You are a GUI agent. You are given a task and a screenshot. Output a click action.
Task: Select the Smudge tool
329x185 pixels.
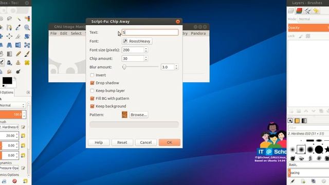coord(9,71)
